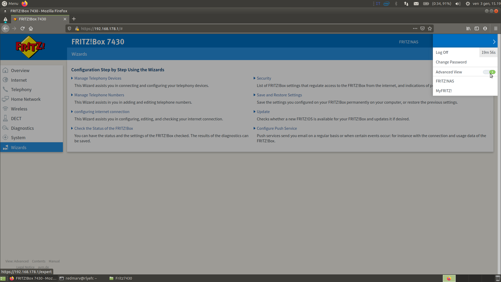Open Firefox hamburger menu

[496, 28]
